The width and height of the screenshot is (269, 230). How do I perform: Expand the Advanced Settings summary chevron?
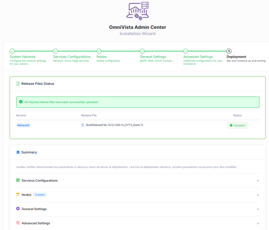pos(258,223)
